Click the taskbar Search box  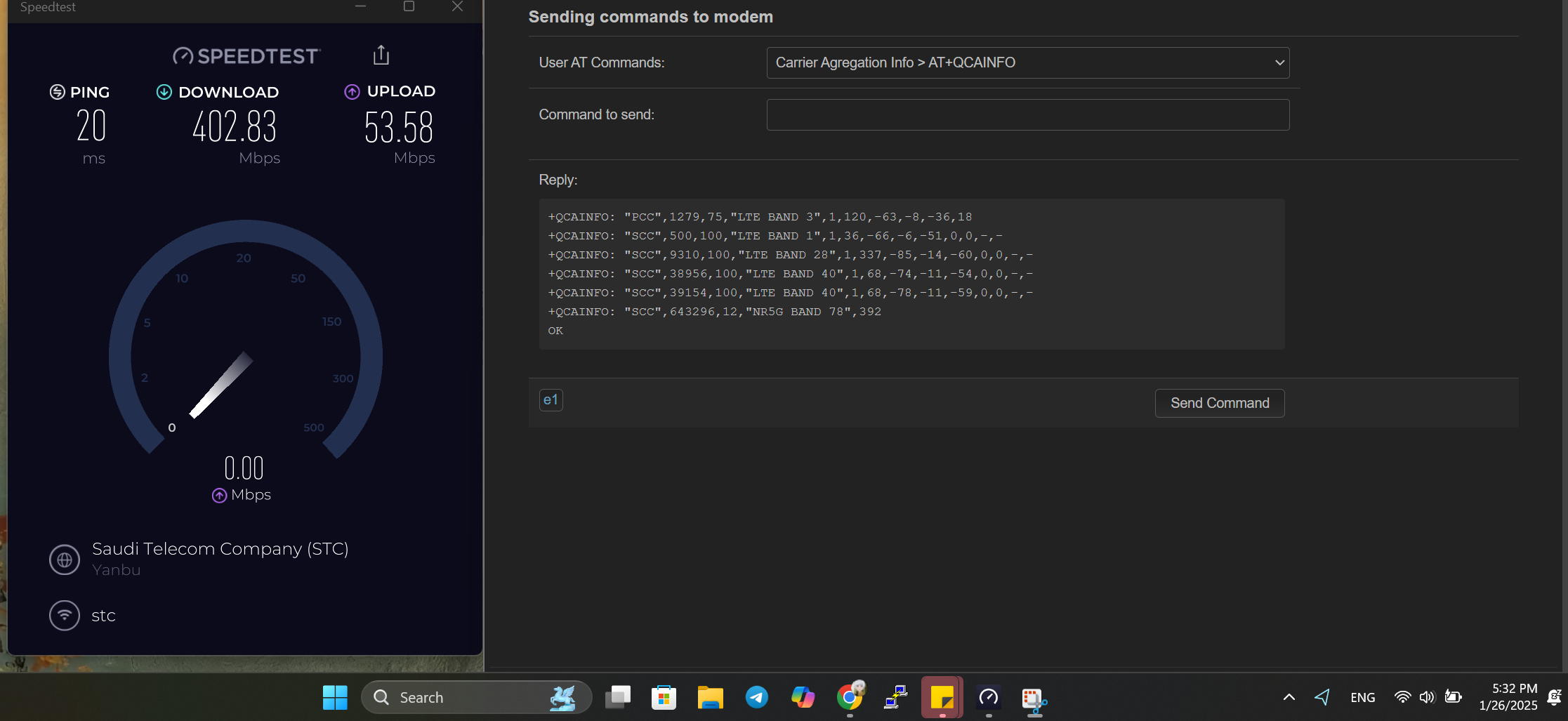[477, 697]
